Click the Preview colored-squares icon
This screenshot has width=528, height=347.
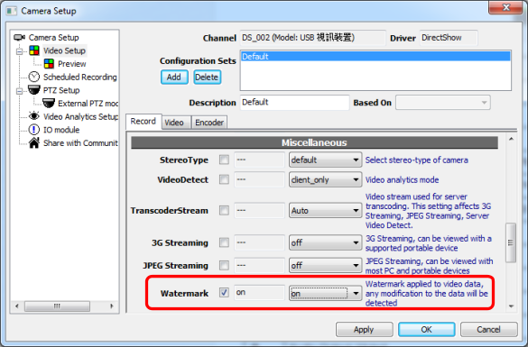(49, 64)
